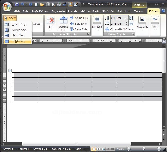Click vertical scrollbar up arrow
The image size is (167, 152).
point(164,46)
